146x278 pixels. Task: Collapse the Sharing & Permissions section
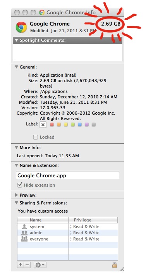pyautogui.click(x=17, y=202)
